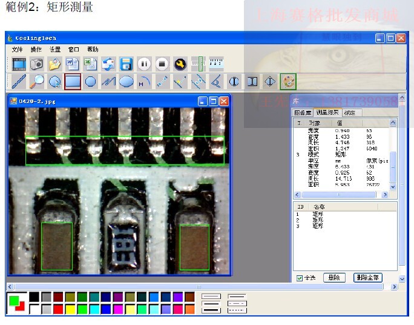Select the parallel lines distance tool
Image resolution: width=414 pixels, height=325 pixels.
click(x=199, y=81)
